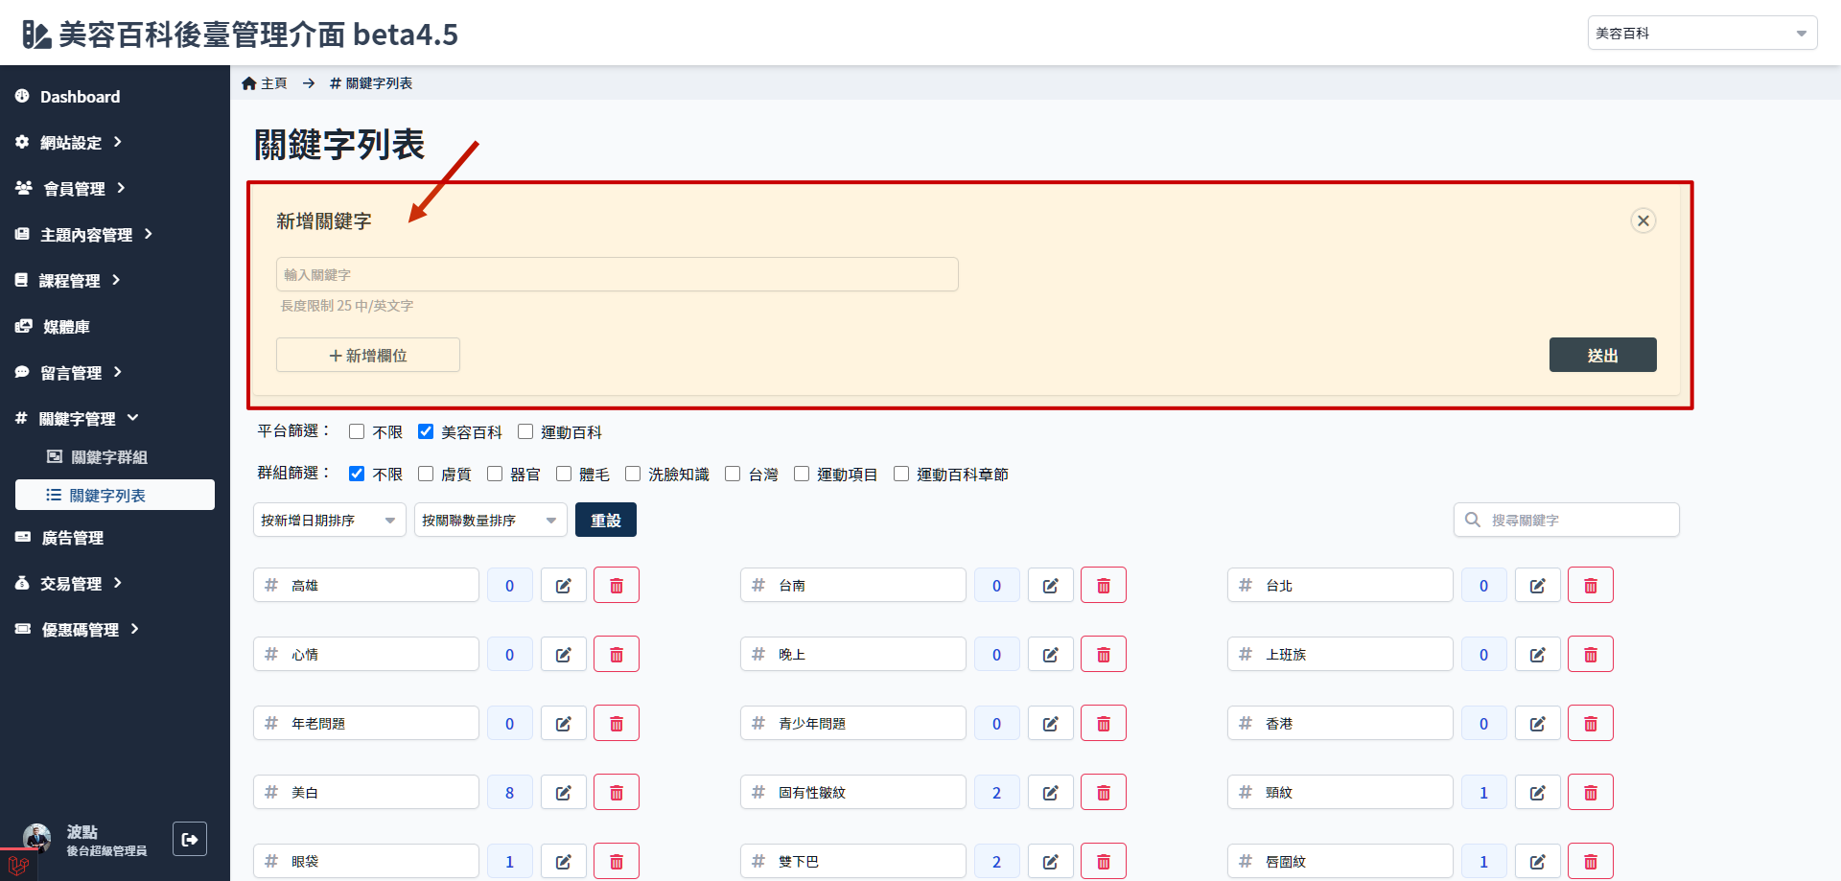Check the 運動百科章節 group filter
Viewport: 1841px width, 881px height.
coord(901,474)
